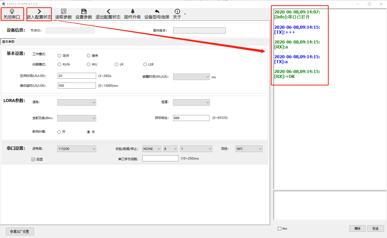Click the 设备型号选择 device model icon
The height and width of the screenshot is (238, 387).
click(x=157, y=11)
